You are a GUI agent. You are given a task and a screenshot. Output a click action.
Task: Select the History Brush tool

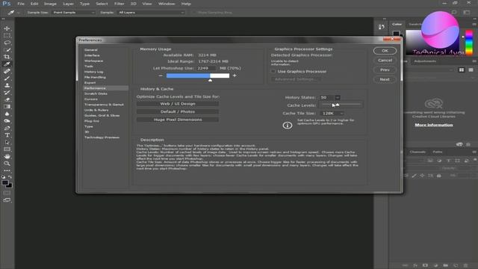(7, 93)
